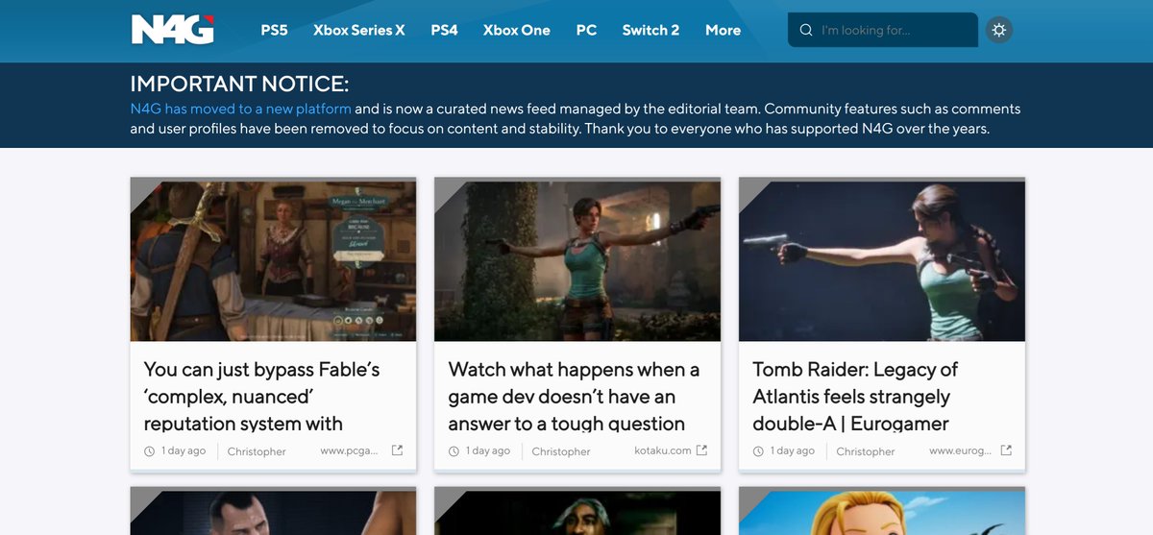This screenshot has width=1153, height=535.
Task: Click clock icon on Kotaku card
Action: click(x=454, y=451)
